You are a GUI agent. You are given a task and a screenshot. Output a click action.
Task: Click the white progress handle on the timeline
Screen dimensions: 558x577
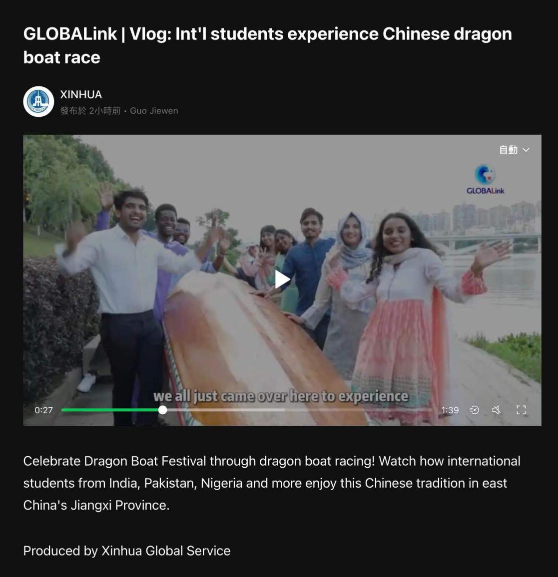162,410
